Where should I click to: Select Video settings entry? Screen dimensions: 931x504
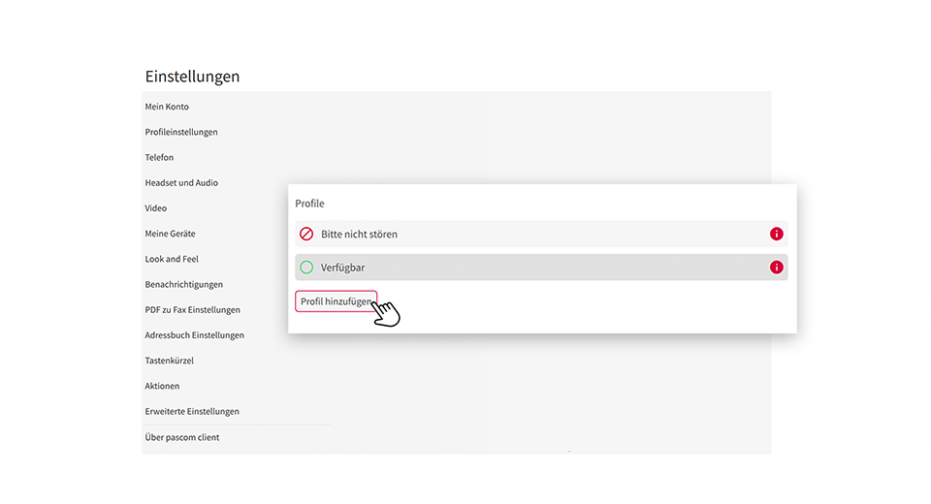[x=155, y=208]
